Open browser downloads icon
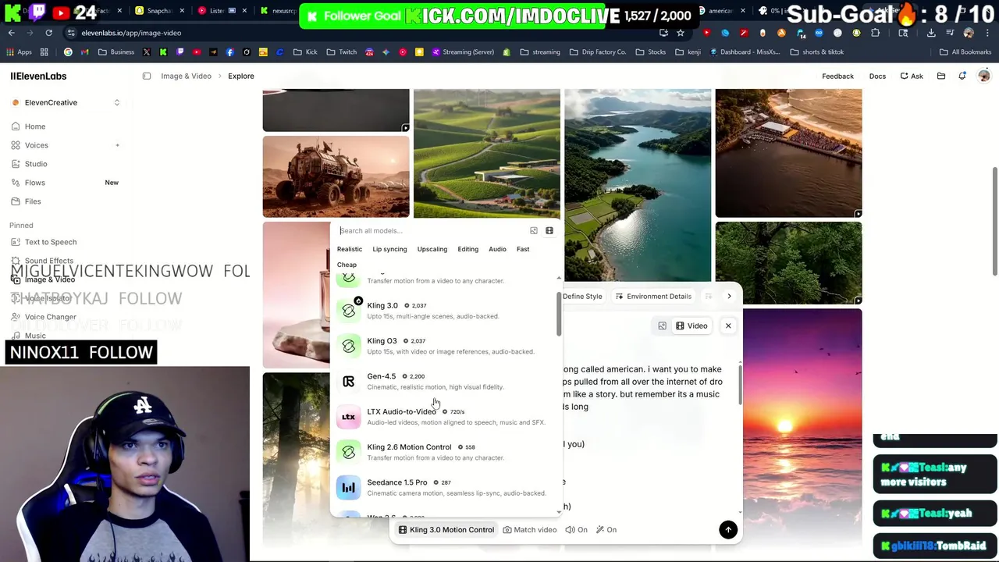999x562 pixels. click(931, 33)
